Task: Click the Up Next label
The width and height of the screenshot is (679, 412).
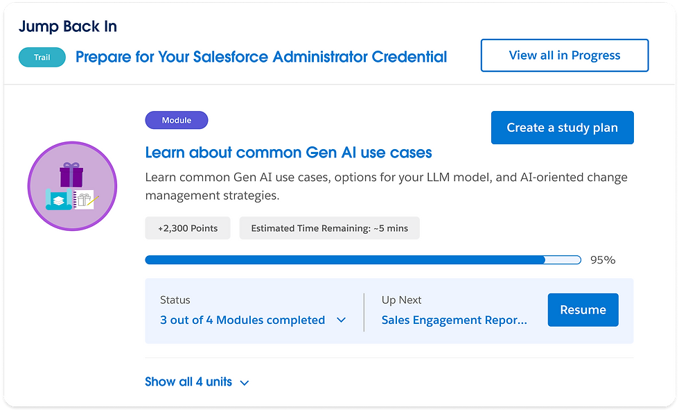Action: pos(401,300)
